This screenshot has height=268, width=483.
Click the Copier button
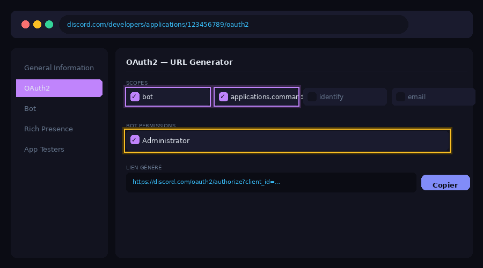[445, 182]
